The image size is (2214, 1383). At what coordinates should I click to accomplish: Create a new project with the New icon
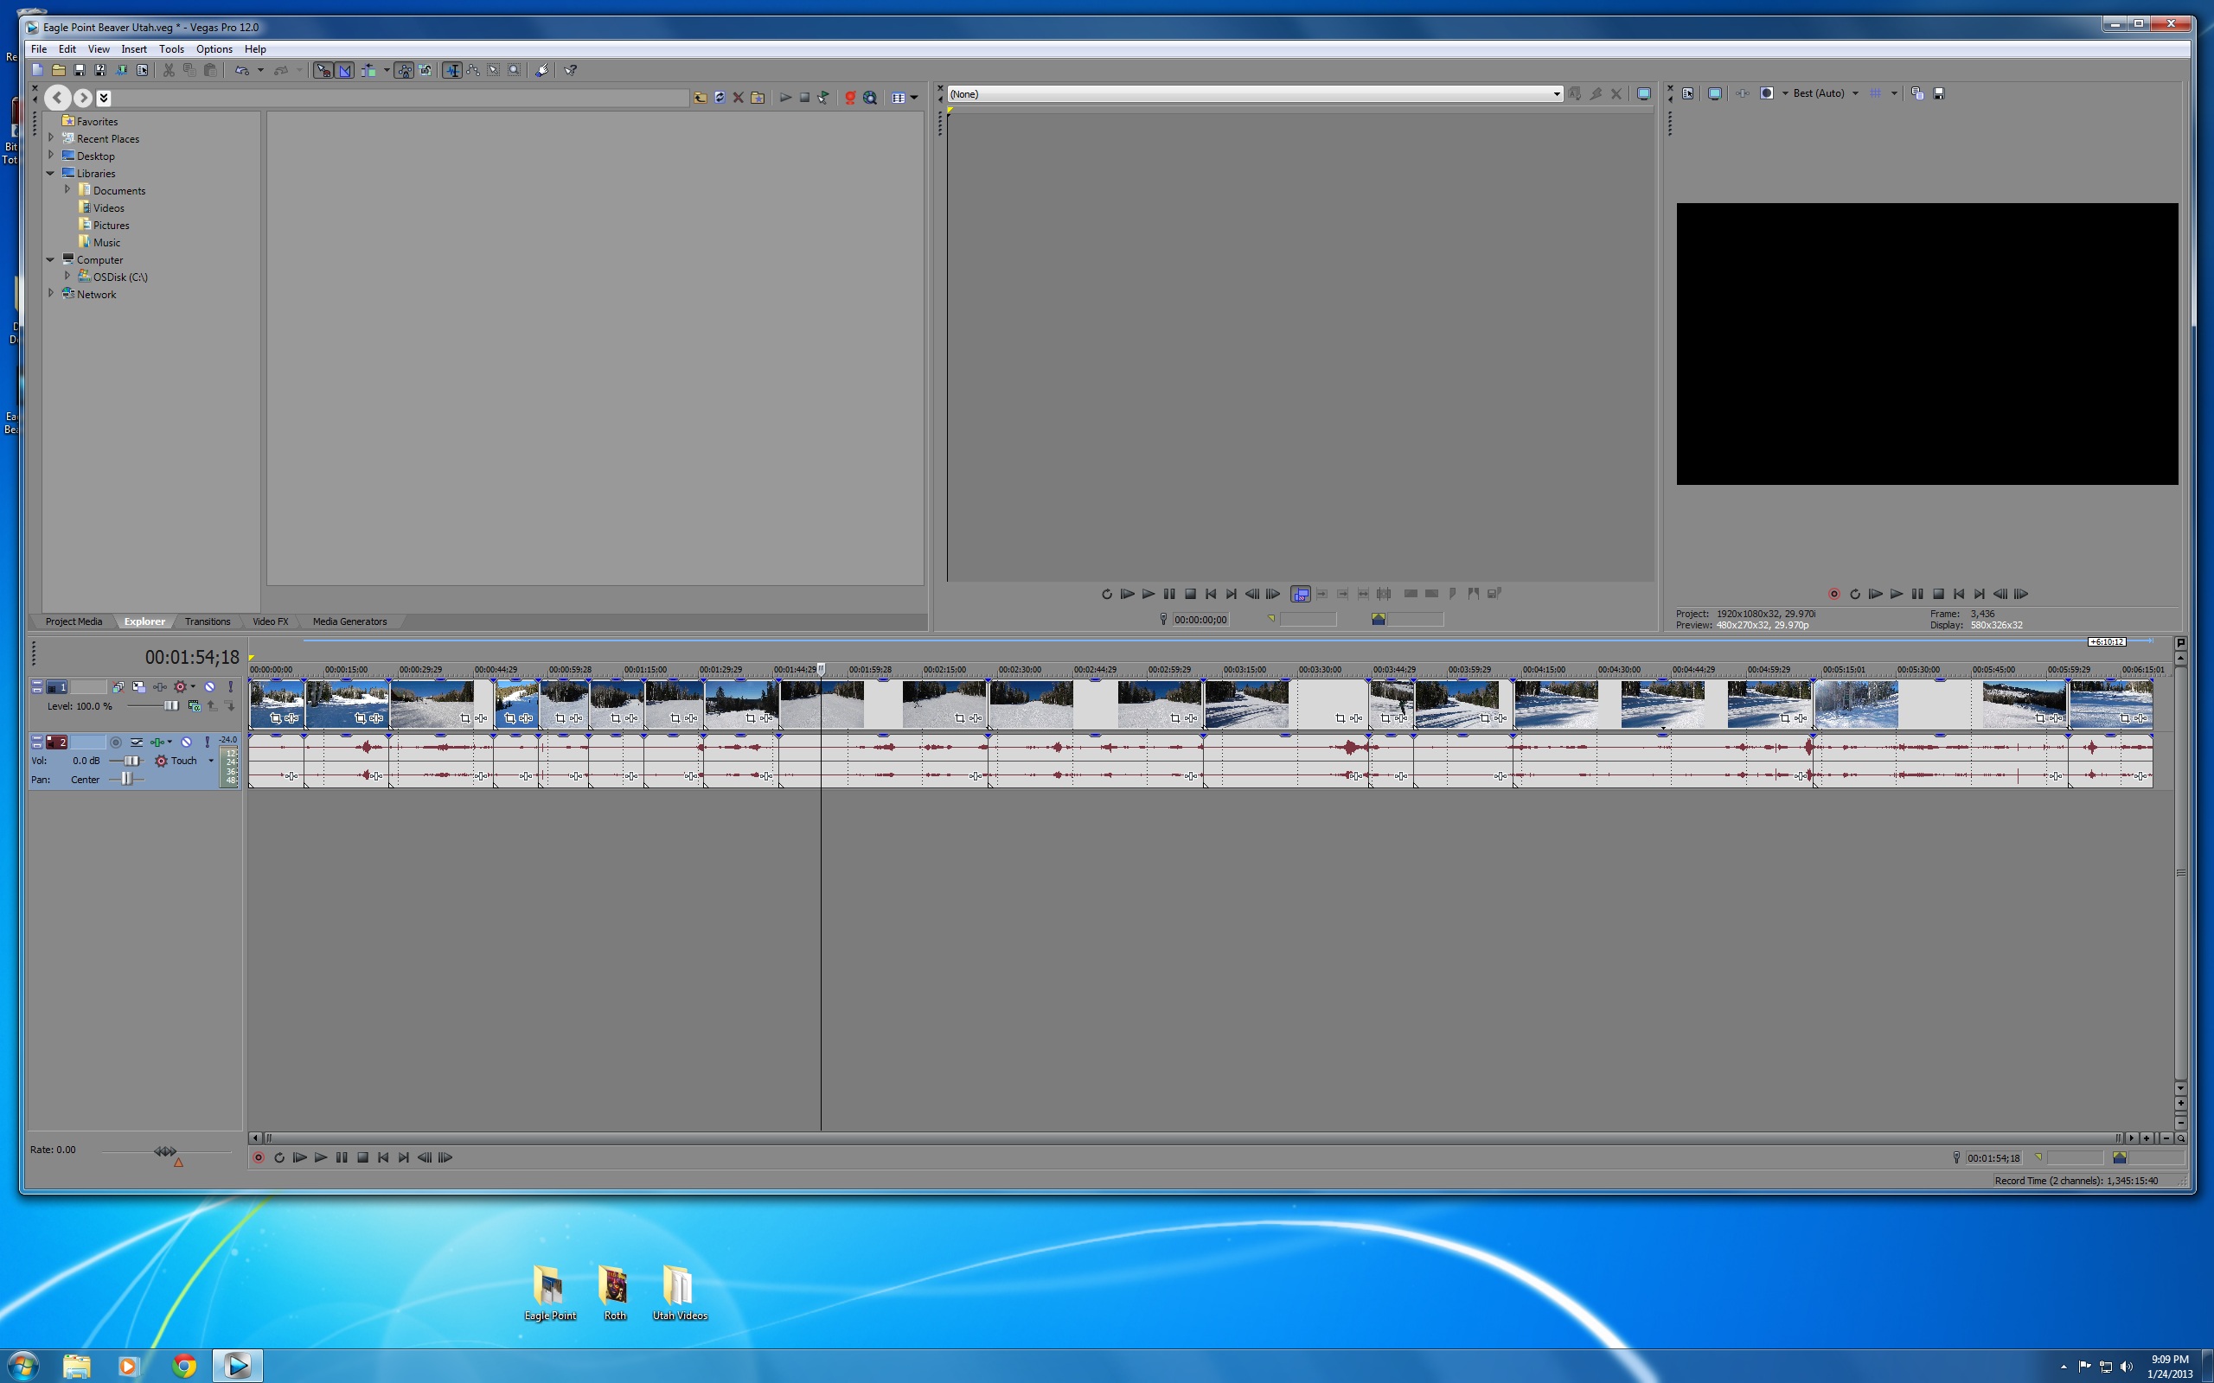pos(37,70)
